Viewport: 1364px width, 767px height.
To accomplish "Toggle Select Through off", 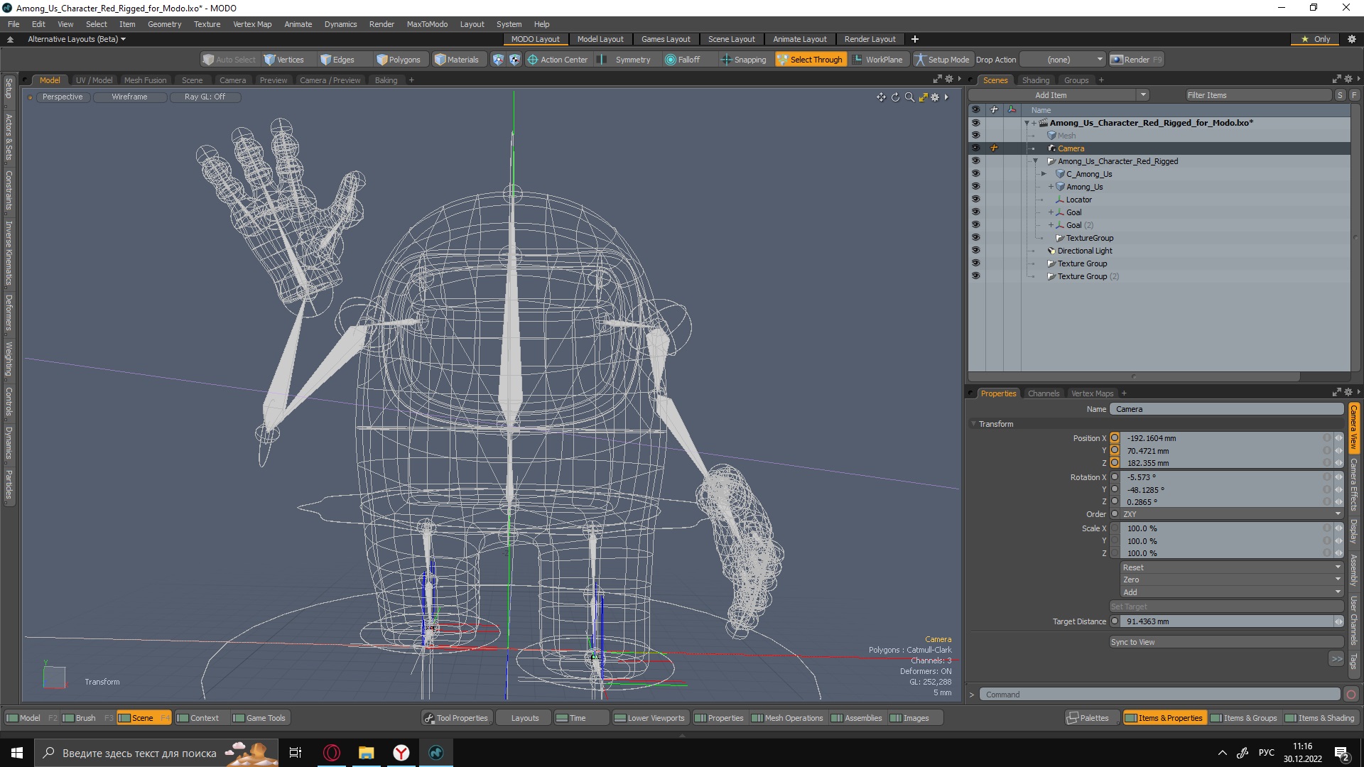I will (x=810, y=60).
